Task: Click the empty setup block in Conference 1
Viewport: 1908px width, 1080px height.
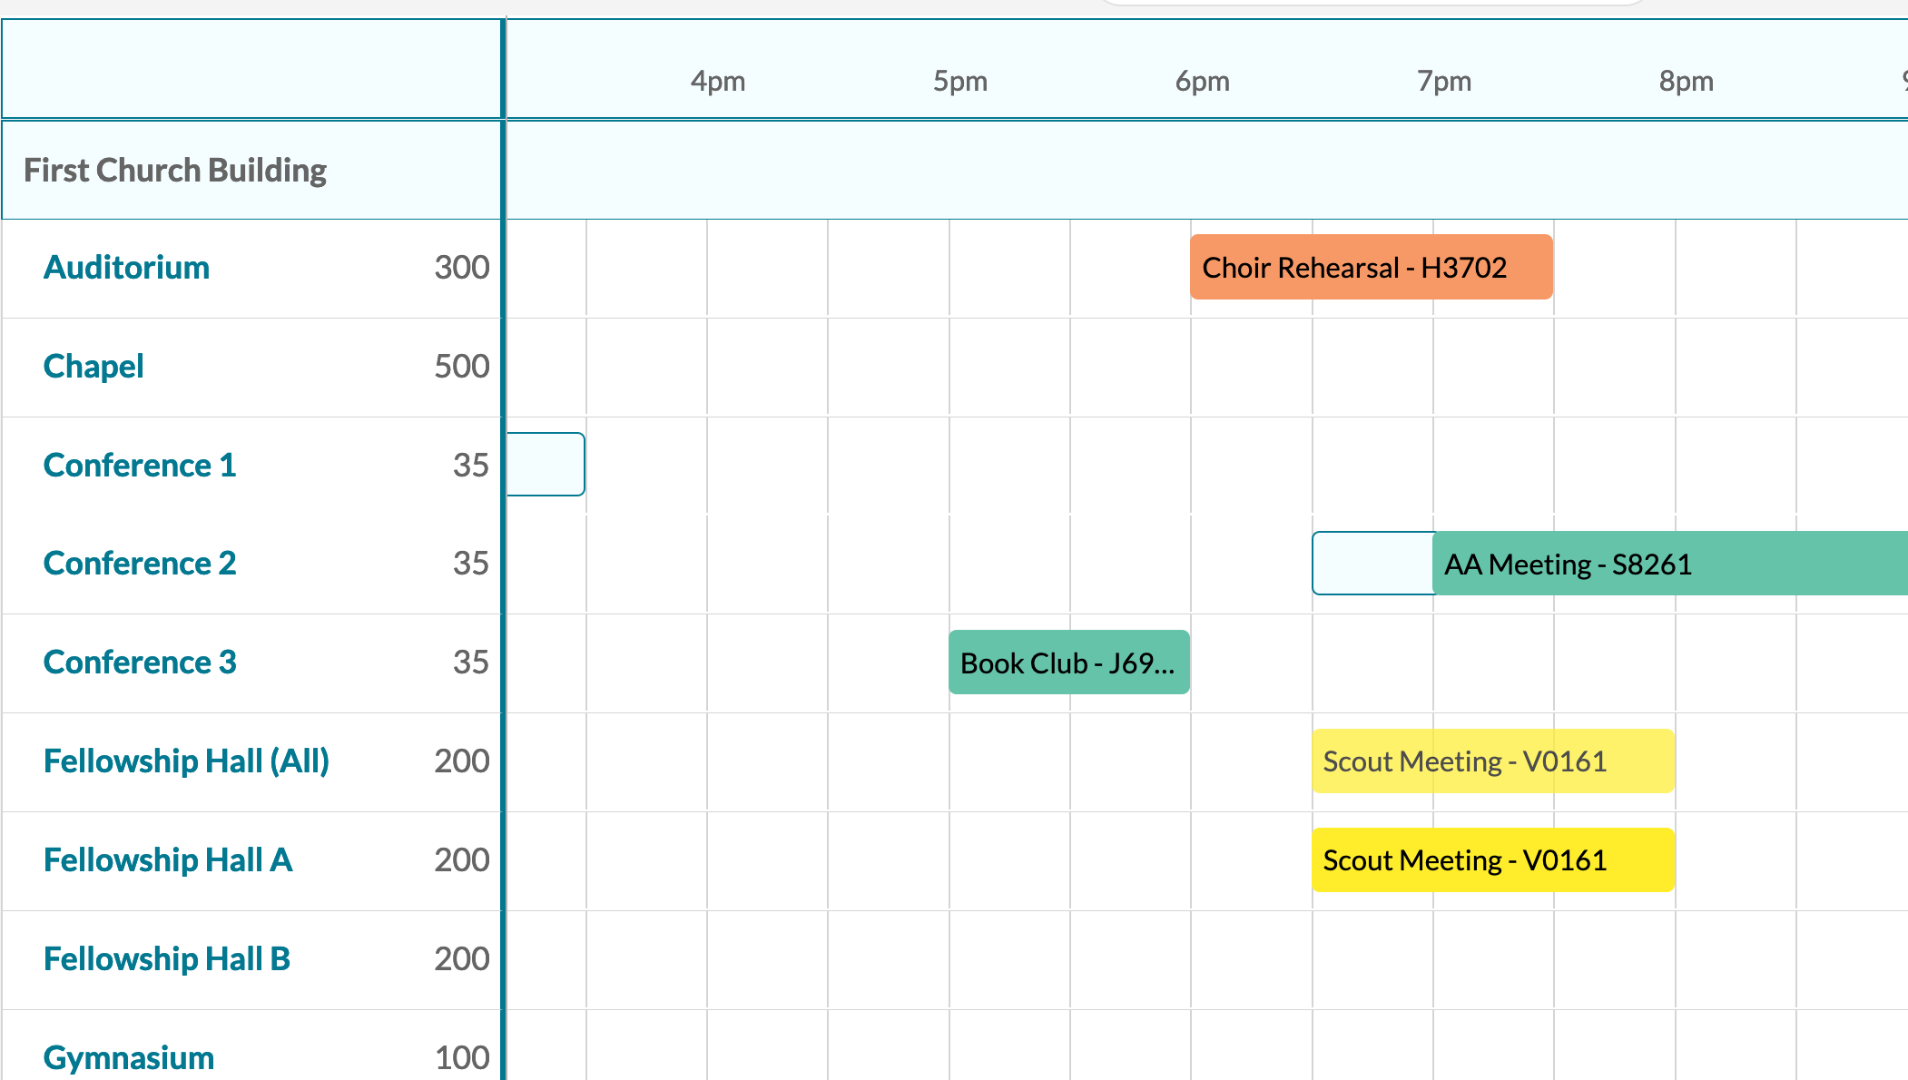Action: (546, 465)
